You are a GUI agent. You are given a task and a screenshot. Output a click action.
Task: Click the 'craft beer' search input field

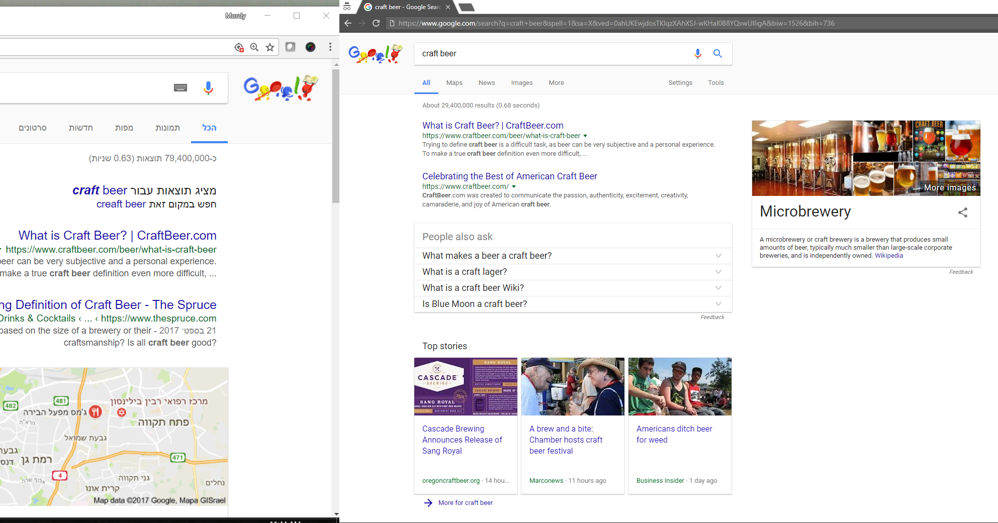[x=553, y=54]
